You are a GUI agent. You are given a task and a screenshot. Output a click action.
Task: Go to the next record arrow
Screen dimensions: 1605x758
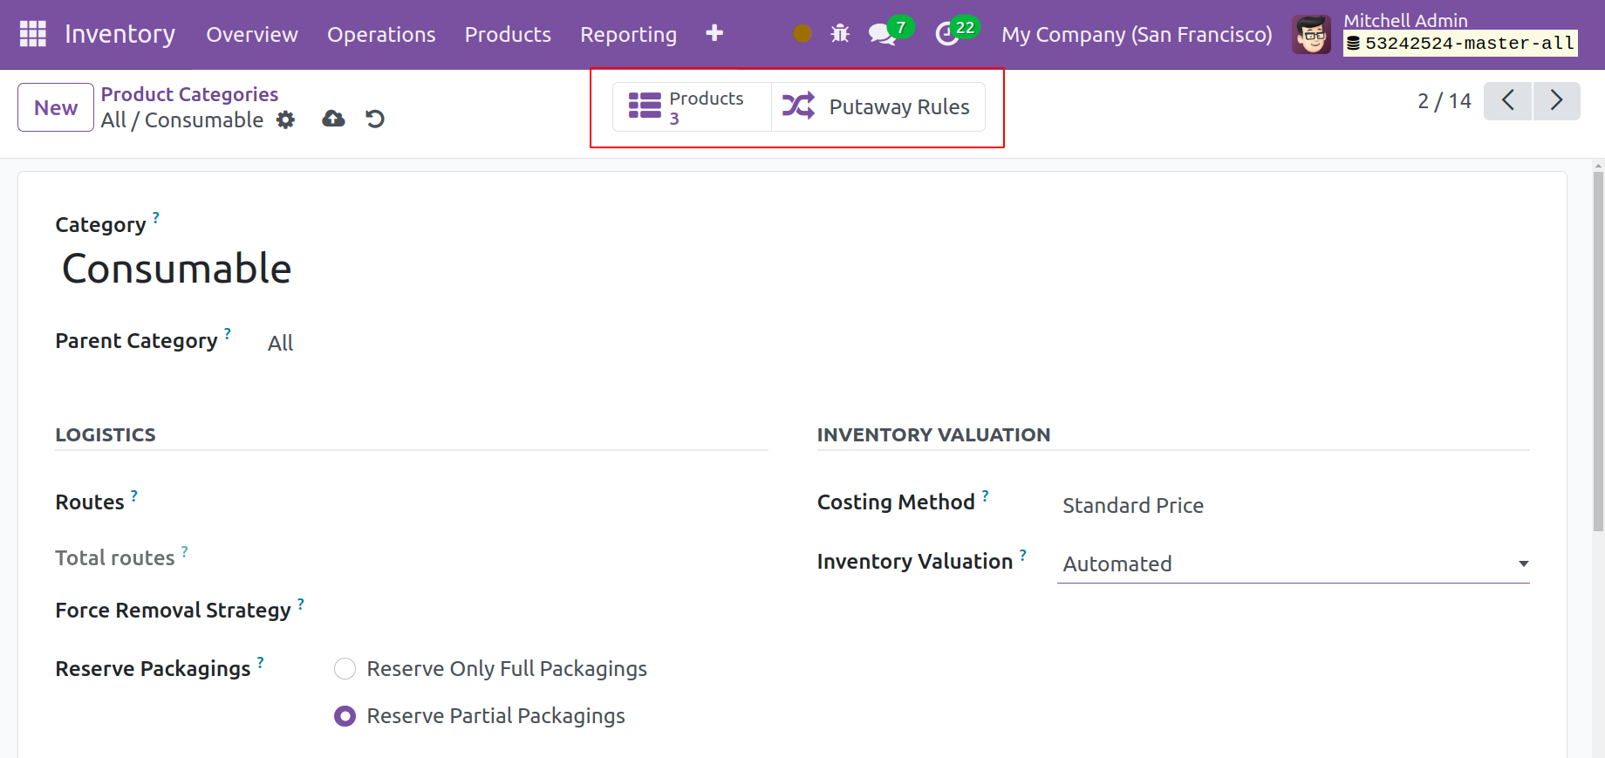pos(1556,101)
